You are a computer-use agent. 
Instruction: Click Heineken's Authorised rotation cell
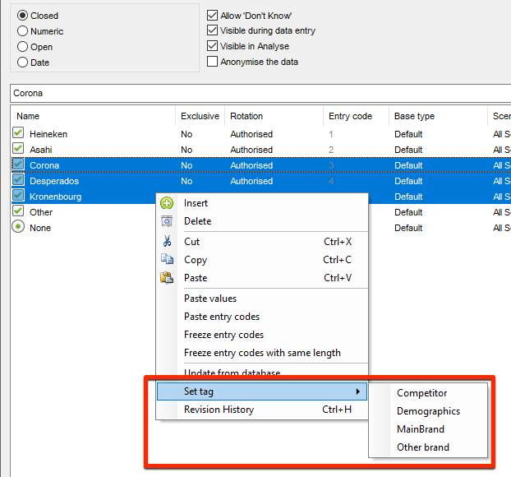click(x=251, y=134)
